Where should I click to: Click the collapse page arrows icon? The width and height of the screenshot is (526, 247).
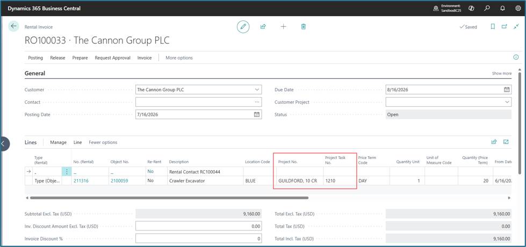point(516,26)
